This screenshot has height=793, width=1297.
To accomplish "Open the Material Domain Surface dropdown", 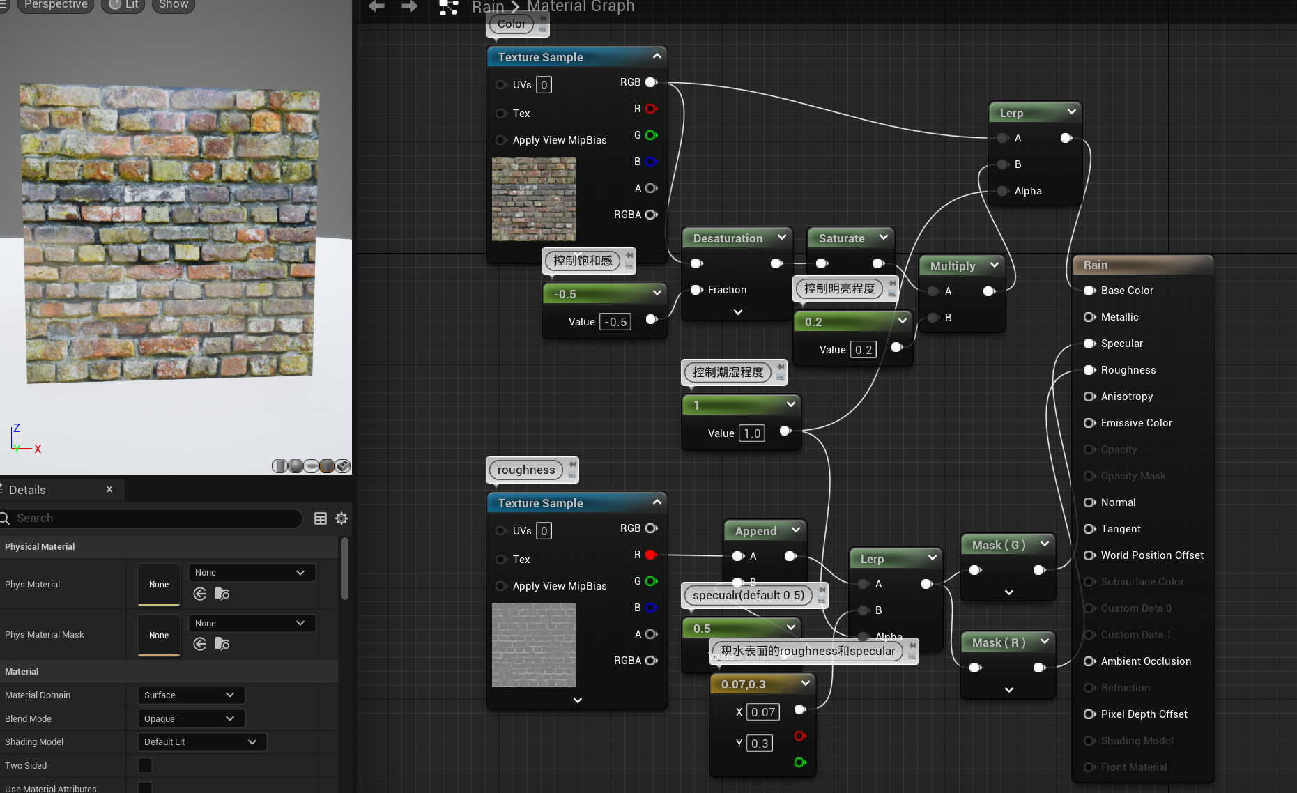I will pos(191,695).
